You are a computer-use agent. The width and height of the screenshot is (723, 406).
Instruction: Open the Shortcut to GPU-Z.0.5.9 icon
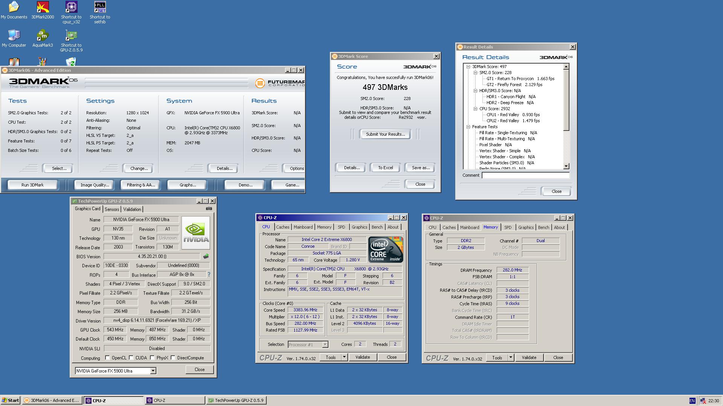point(71,41)
